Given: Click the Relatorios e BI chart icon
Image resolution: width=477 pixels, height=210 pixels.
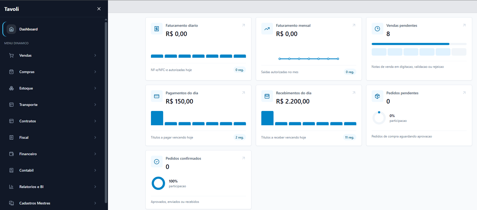Looking at the screenshot, I should click(x=11, y=187).
